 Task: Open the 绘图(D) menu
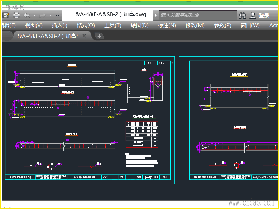[139, 25]
